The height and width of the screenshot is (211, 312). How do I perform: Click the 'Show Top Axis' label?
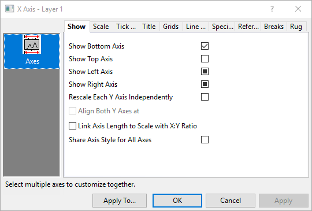(91, 59)
